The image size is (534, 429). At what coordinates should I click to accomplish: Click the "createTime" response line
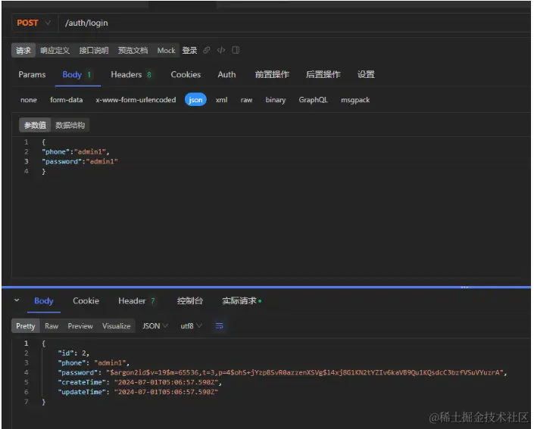[x=139, y=382]
